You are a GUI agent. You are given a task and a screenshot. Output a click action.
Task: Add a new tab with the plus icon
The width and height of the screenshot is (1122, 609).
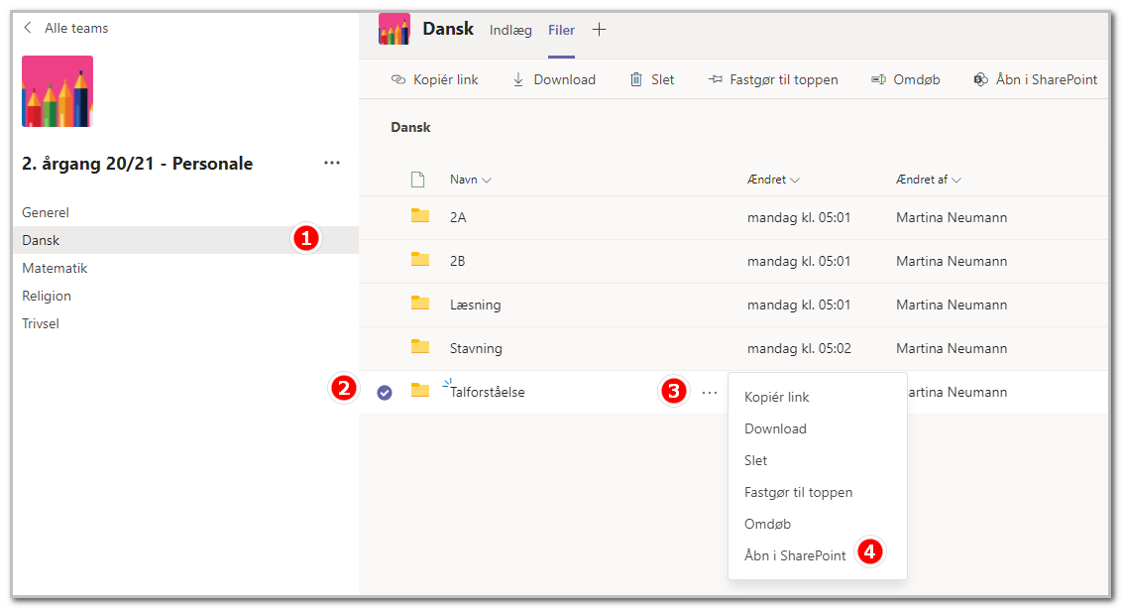(x=599, y=30)
